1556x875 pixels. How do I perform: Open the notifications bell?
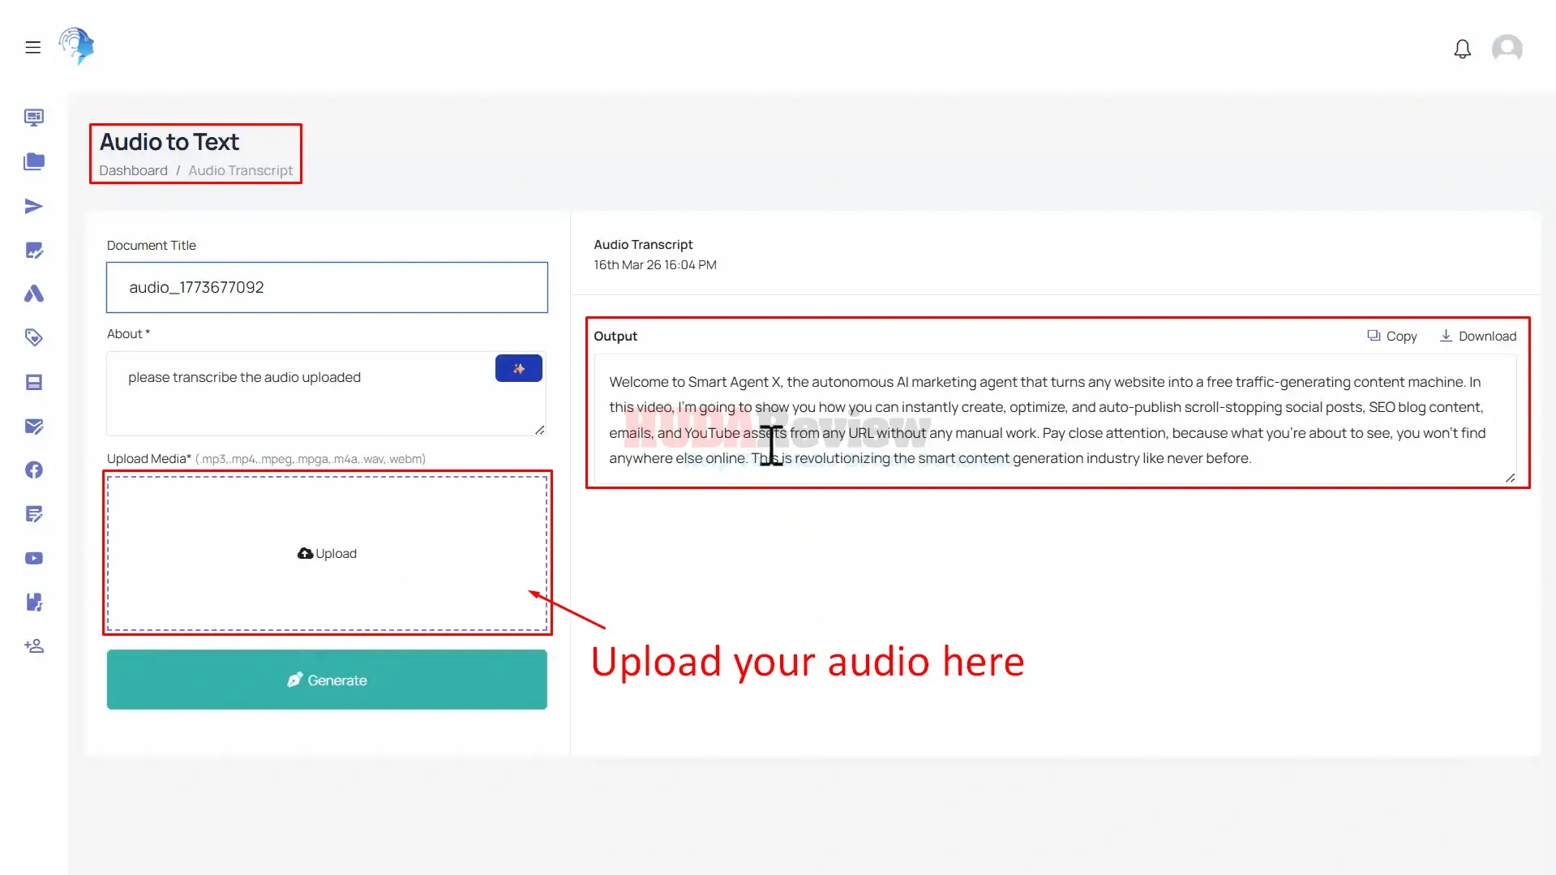tap(1462, 49)
